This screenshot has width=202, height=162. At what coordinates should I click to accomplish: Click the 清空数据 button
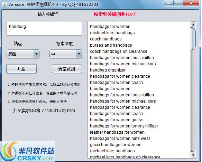67,69
